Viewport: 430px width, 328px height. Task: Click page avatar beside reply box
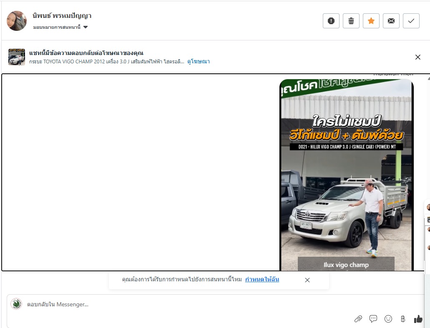(16, 304)
